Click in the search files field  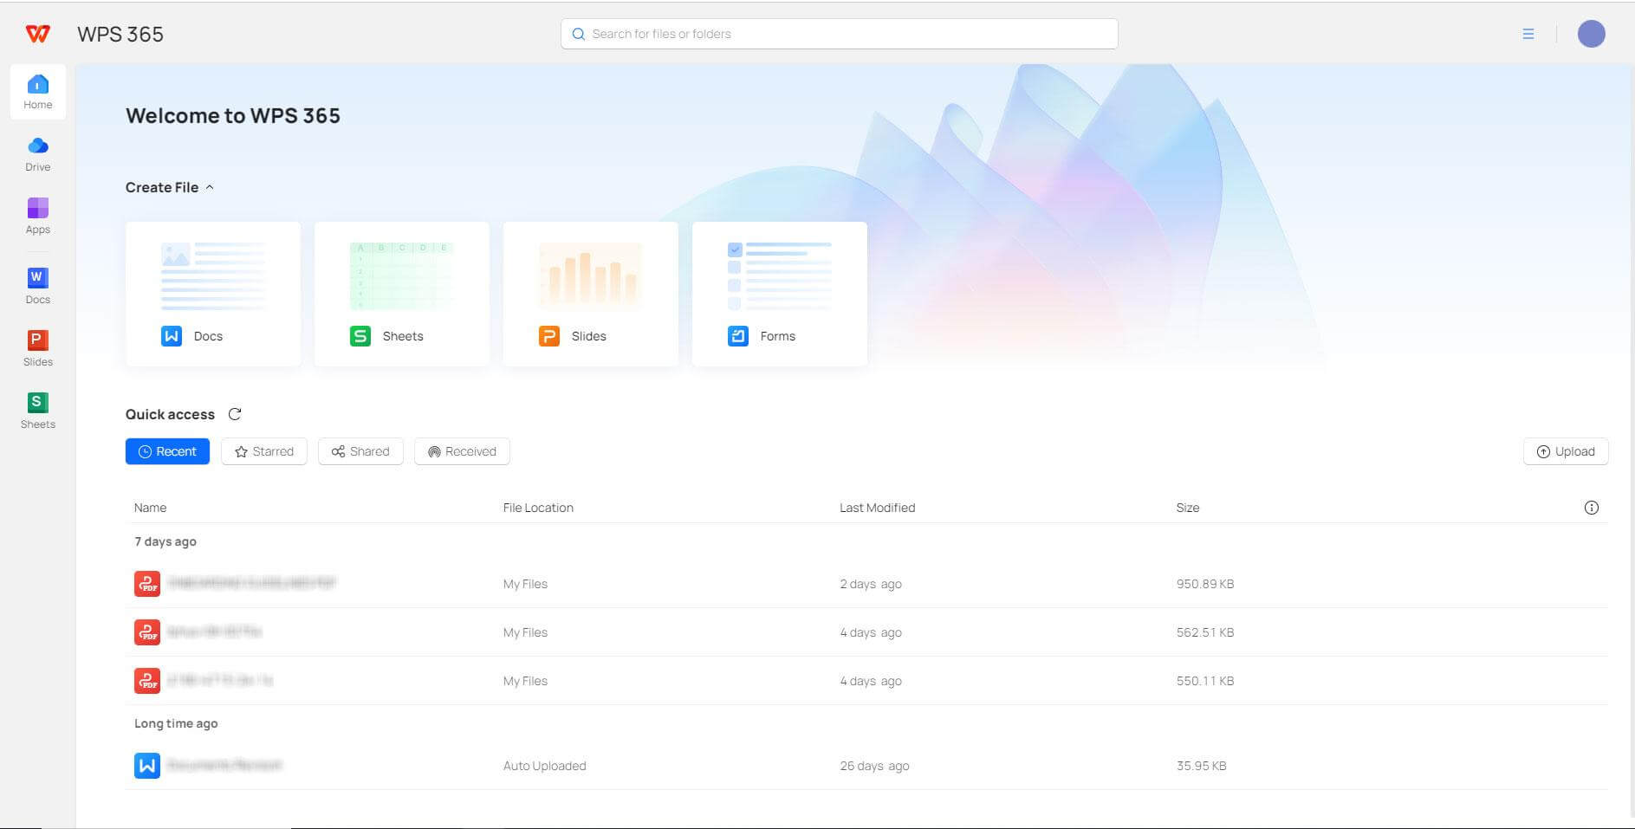pyautogui.click(x=839, y=34)
